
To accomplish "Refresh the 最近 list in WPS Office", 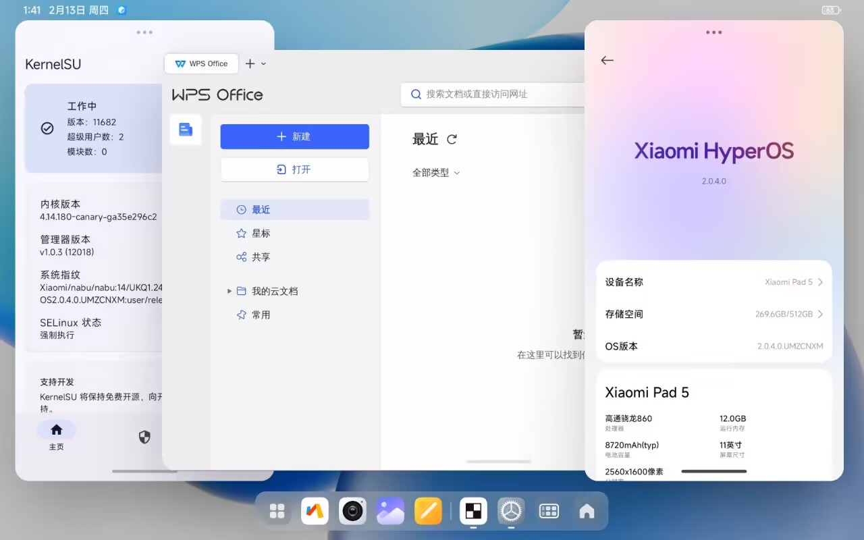I will pyautogui.click(x=452, y=139).
